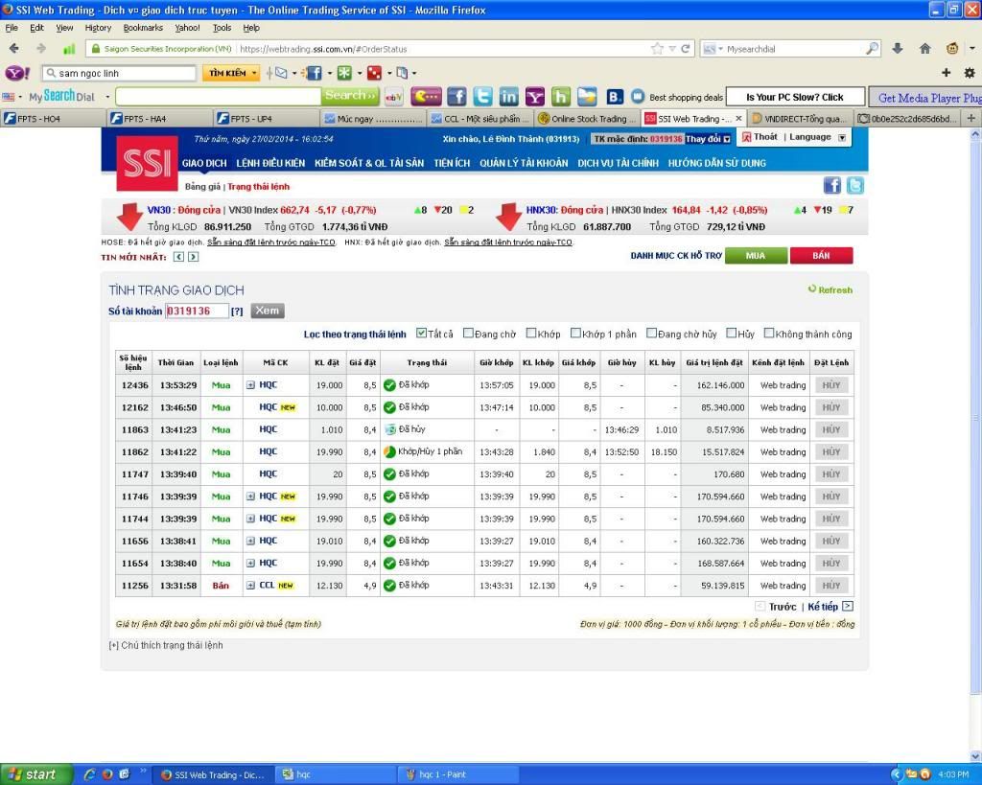This screenshot has width=982, height=785.
Task: Bookmark this page with the star icon
Action: [657, 48]
